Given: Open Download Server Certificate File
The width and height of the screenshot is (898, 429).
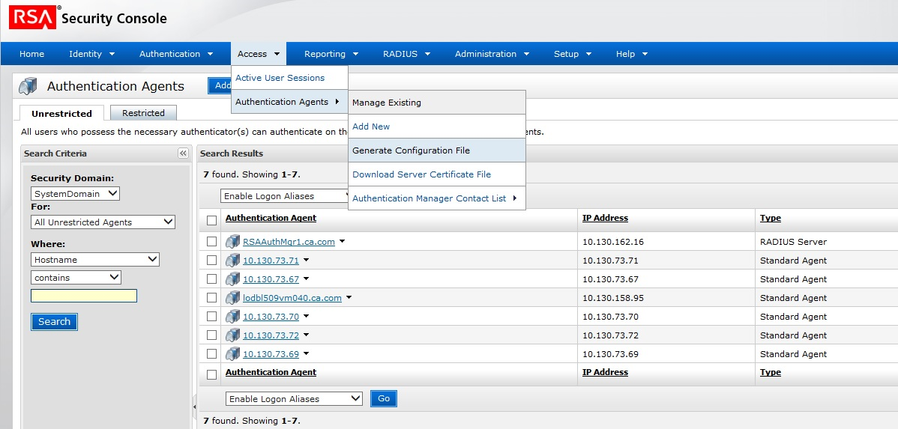Looking at the screenshot, I should 421,174.
